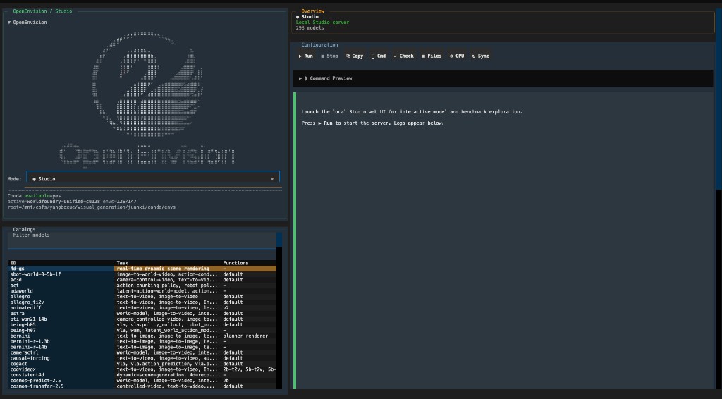Image resolution: width=722 pixels, height=399 pixels.
Task: Select the being-h05 model row
Action: pyautogui.click(x=142, y=325)
